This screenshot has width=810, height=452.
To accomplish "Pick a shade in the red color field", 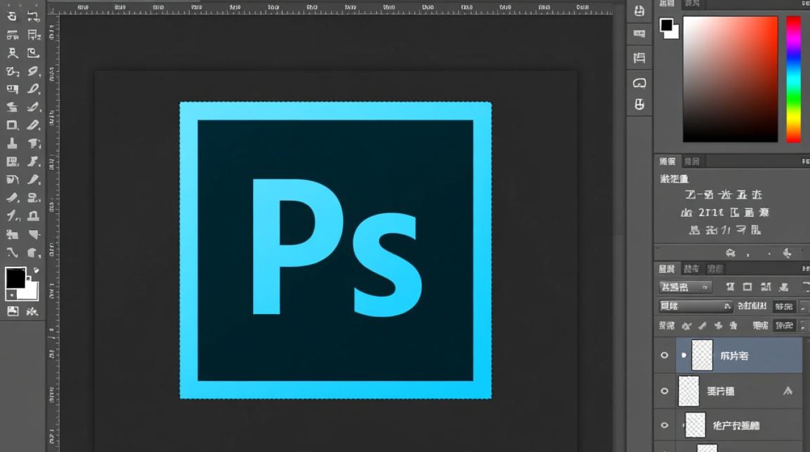I will coord(730,79).
